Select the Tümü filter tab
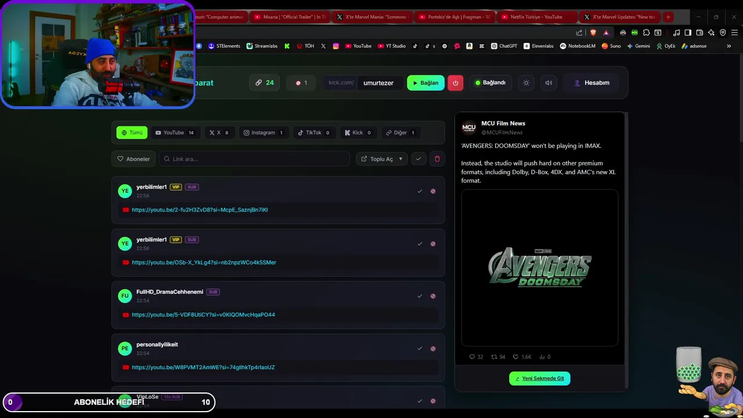The width and height of the screenshot is (743, 418). coord(132,132)
